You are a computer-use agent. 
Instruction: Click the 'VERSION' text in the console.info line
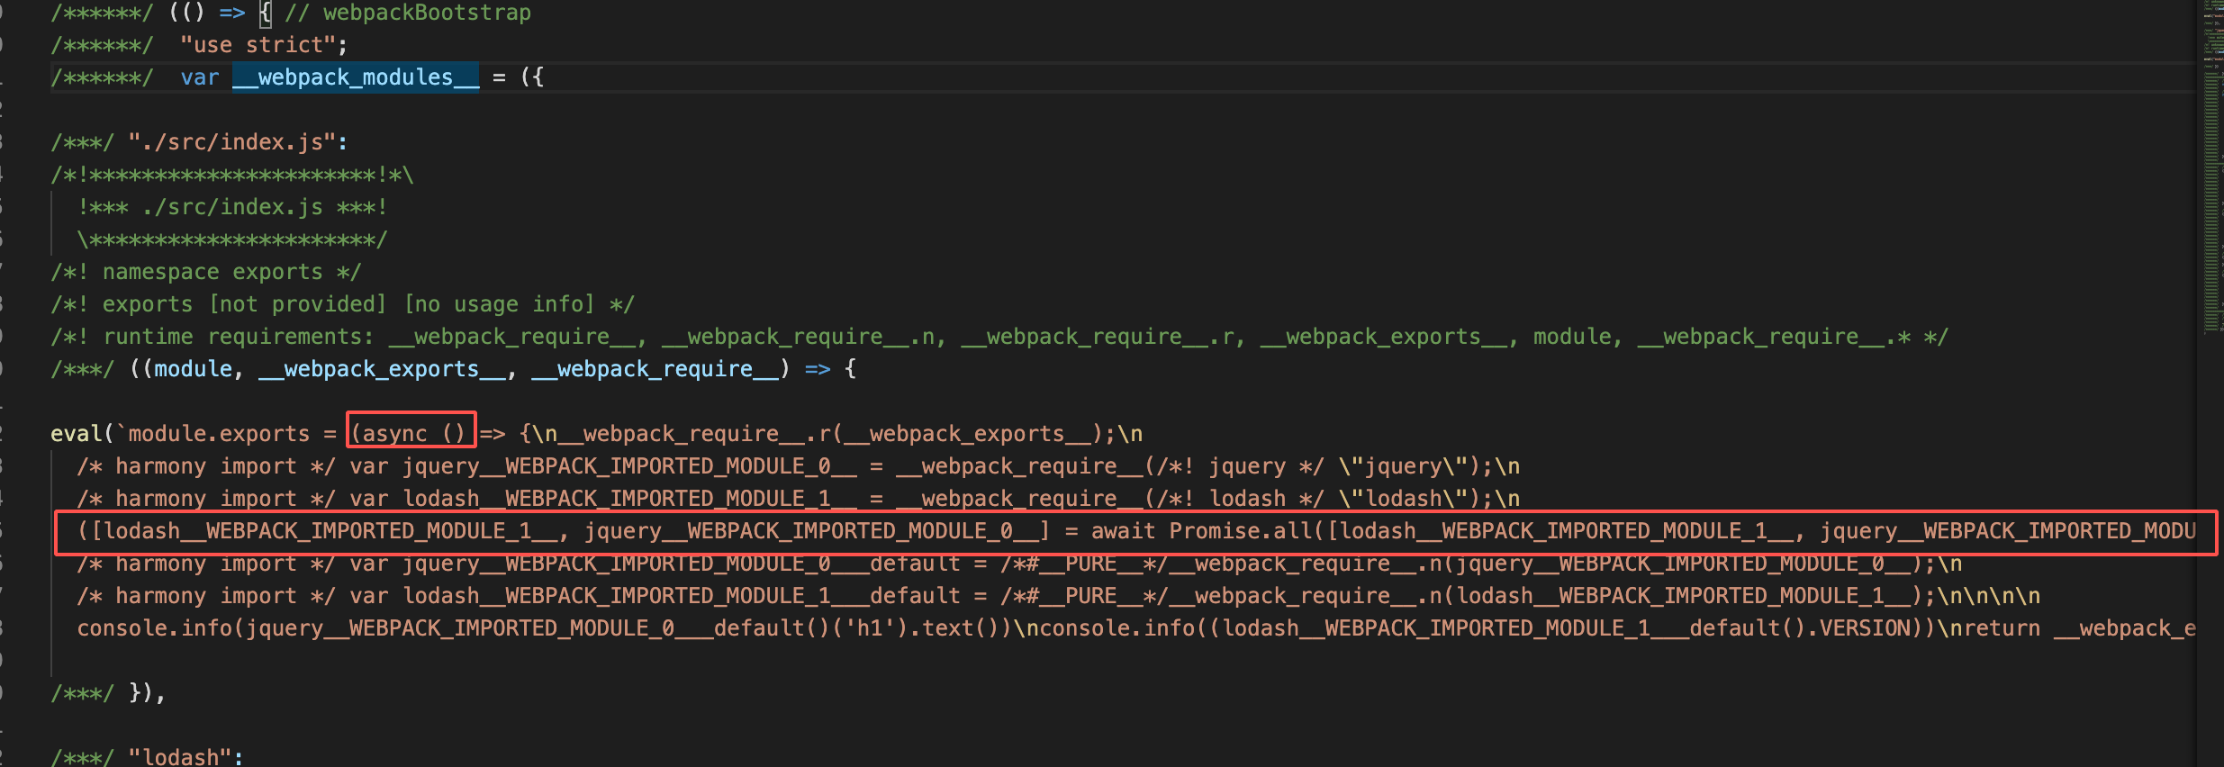click(x=1864, y=628)
